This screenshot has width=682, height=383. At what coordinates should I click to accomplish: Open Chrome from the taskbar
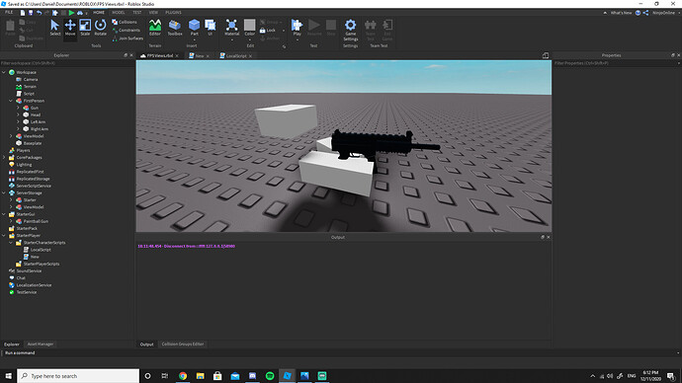coord(183,376)
